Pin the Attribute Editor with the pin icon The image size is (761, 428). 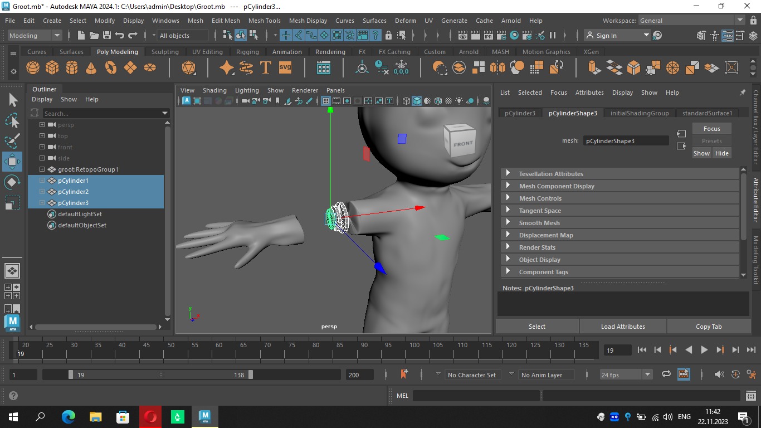point(743,93)
